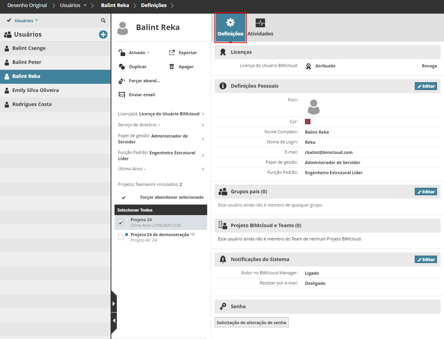The height and width of the screenshot is (339, 444).
Task: Click the left-arrow panel collapse handle
Action: (114, 321)
